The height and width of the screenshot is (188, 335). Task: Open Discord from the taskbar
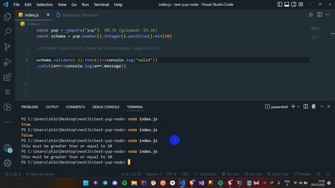(x=115, y=183)
